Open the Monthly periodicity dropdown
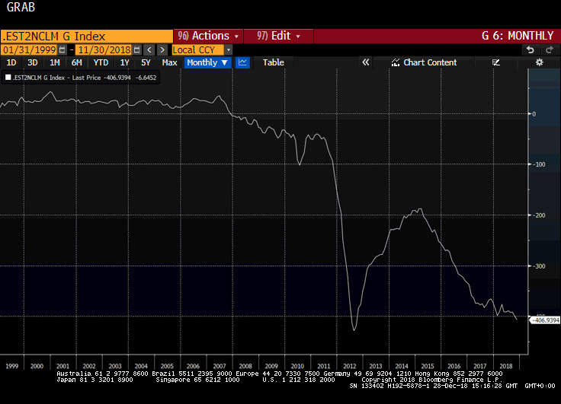This screenshot has height=404, width=561. tap(207, 62)
